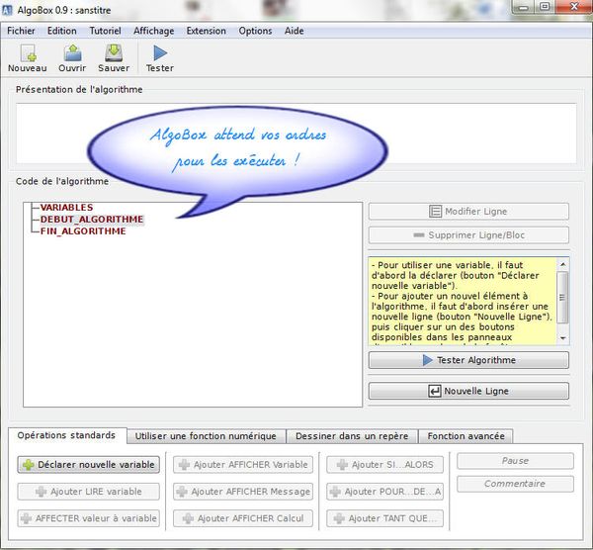Open the Tutoriel menu
This screenshot has width=593, height=550.
click(x=105, y=31)
